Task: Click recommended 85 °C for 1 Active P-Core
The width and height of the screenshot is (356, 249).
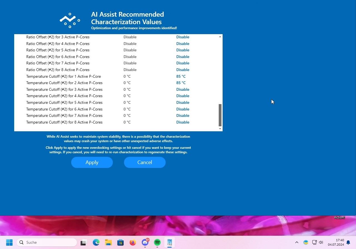Action: point(181,76)
